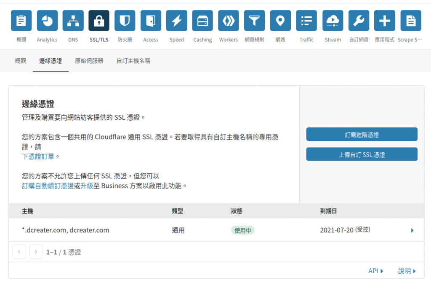The width and height of the screenshot is (431, 283).
Task: Open the Workers icon
Action: click(229, 21)
